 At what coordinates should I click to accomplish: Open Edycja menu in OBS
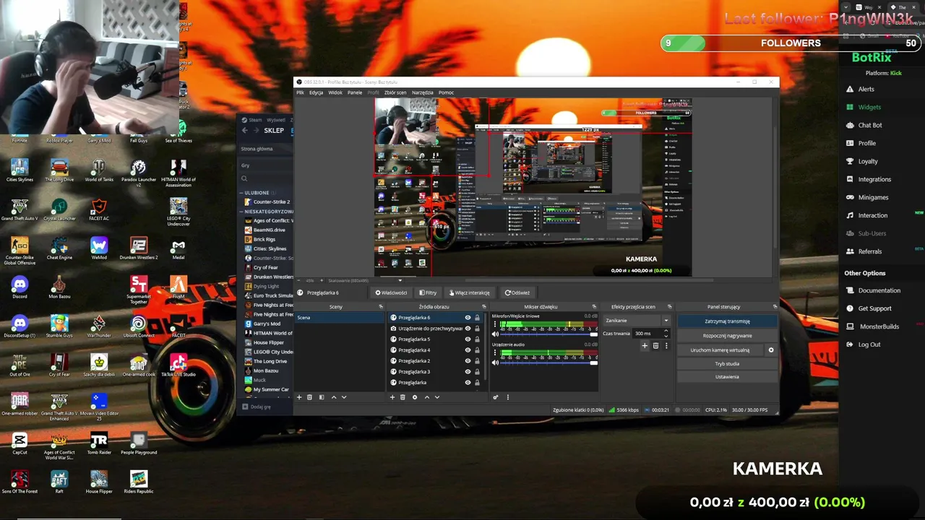pos(317,92)
